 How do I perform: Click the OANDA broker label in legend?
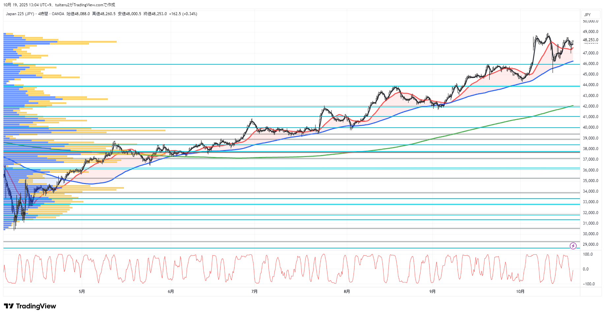pyautogui.click(x=58, y=14)
